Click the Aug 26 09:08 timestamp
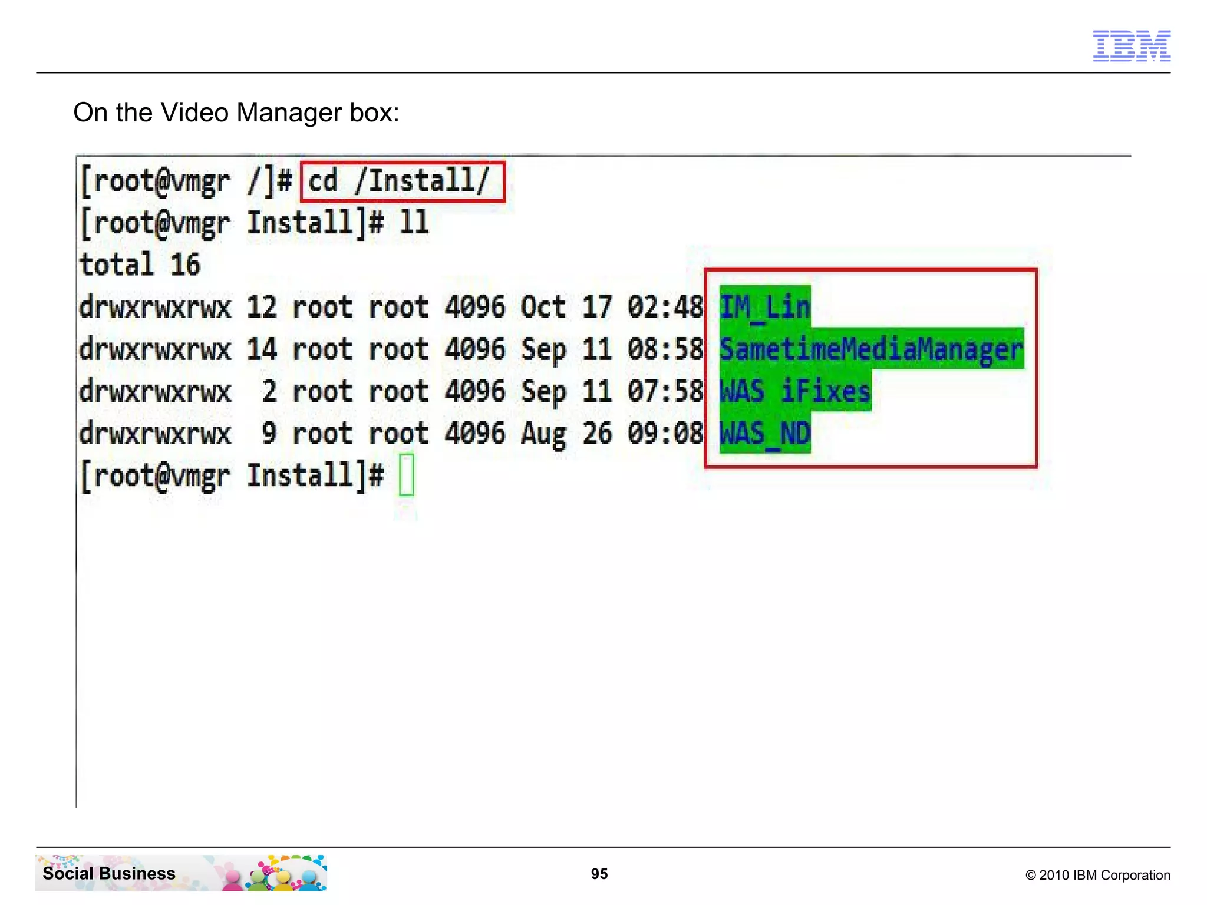Image resolution: width=1207 pixels, height=905 pixels. coord(611,434)
